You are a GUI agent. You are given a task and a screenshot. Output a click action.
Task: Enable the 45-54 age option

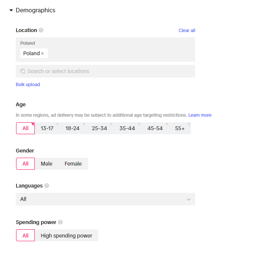[x=155, y=128]
